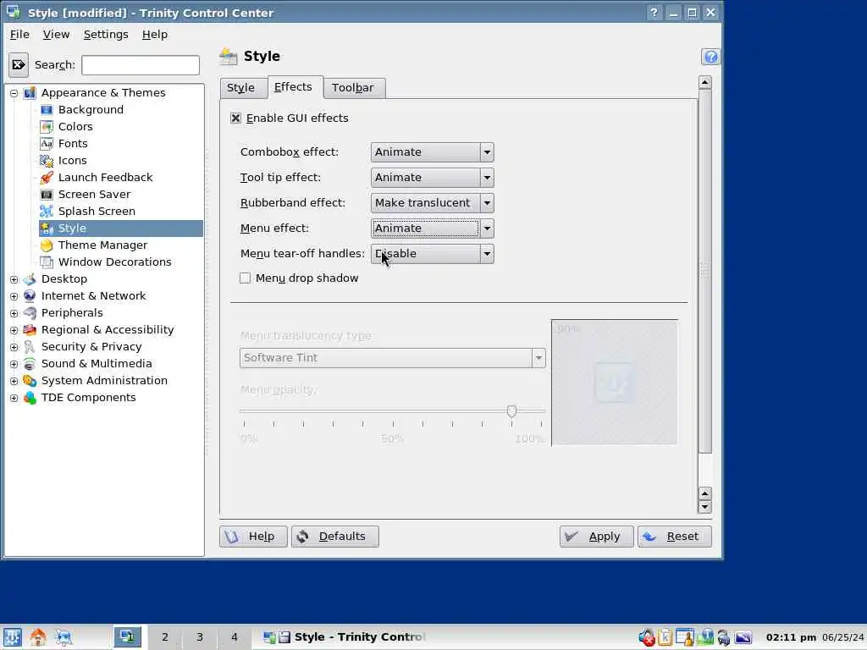Image resolution: width=867 pixels, height=650 pixels.
Task: Click the Background icon in the tree
Action: 47,110
